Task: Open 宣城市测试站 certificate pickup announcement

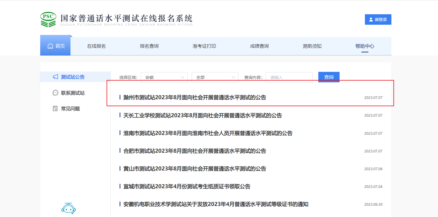Action: 187,186
